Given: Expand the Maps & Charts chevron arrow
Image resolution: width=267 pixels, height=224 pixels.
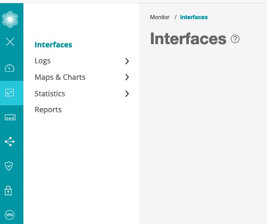Looking at the screenshot, I should click(x=127, y=77).
